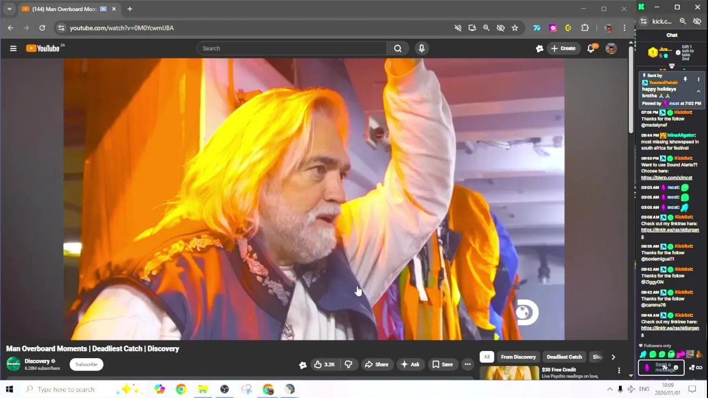Open the YouTube Create button
708x398 pixels.
564,49
